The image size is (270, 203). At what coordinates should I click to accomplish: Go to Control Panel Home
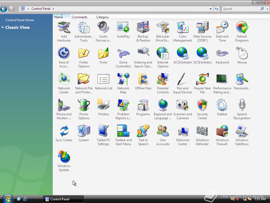(x=20, y=20)
